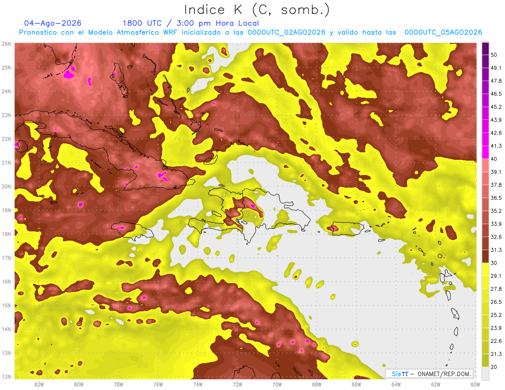The width and height of the screenshot is (505, 390).
Task: Select the date text "04-Ago-2026"
Action: click(x=53, y=23)
